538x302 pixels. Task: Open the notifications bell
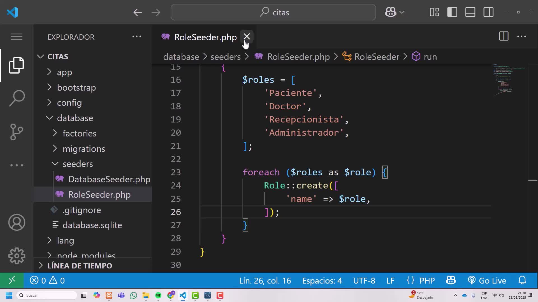pos(522,280)
